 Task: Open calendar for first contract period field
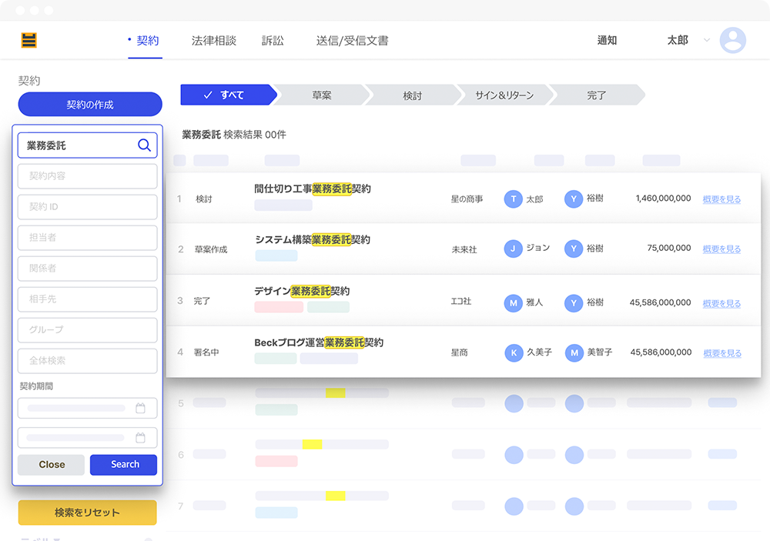140,408
